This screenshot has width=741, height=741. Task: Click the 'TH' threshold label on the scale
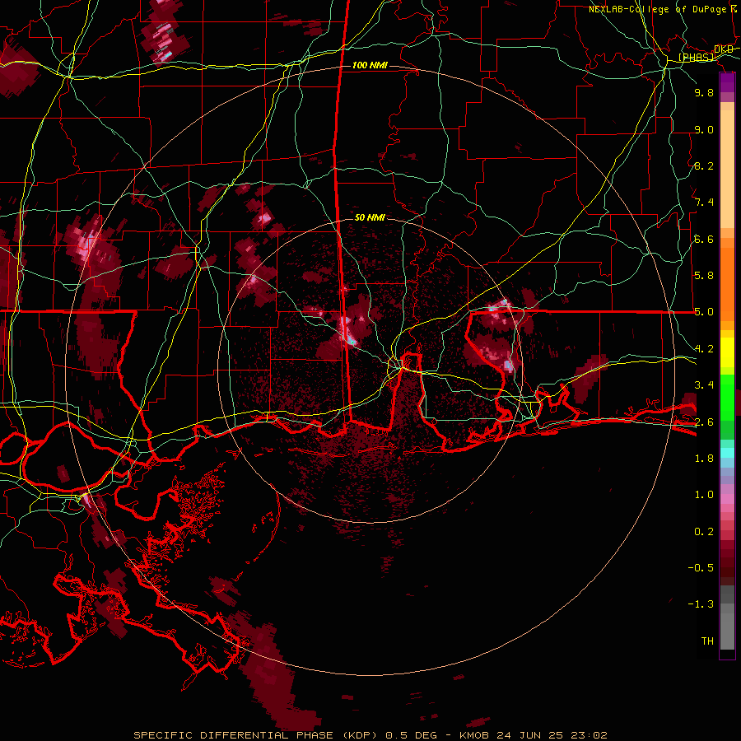click(707, 641)
